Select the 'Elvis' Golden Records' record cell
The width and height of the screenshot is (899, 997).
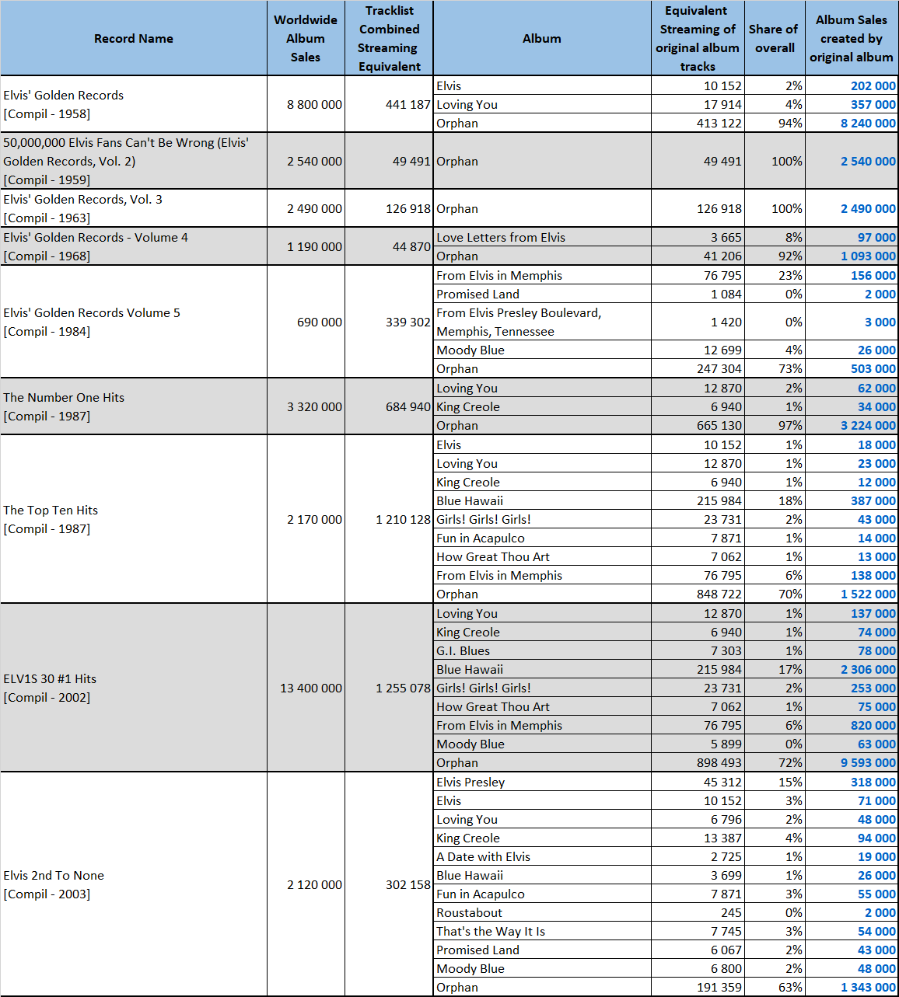[134, 104]
